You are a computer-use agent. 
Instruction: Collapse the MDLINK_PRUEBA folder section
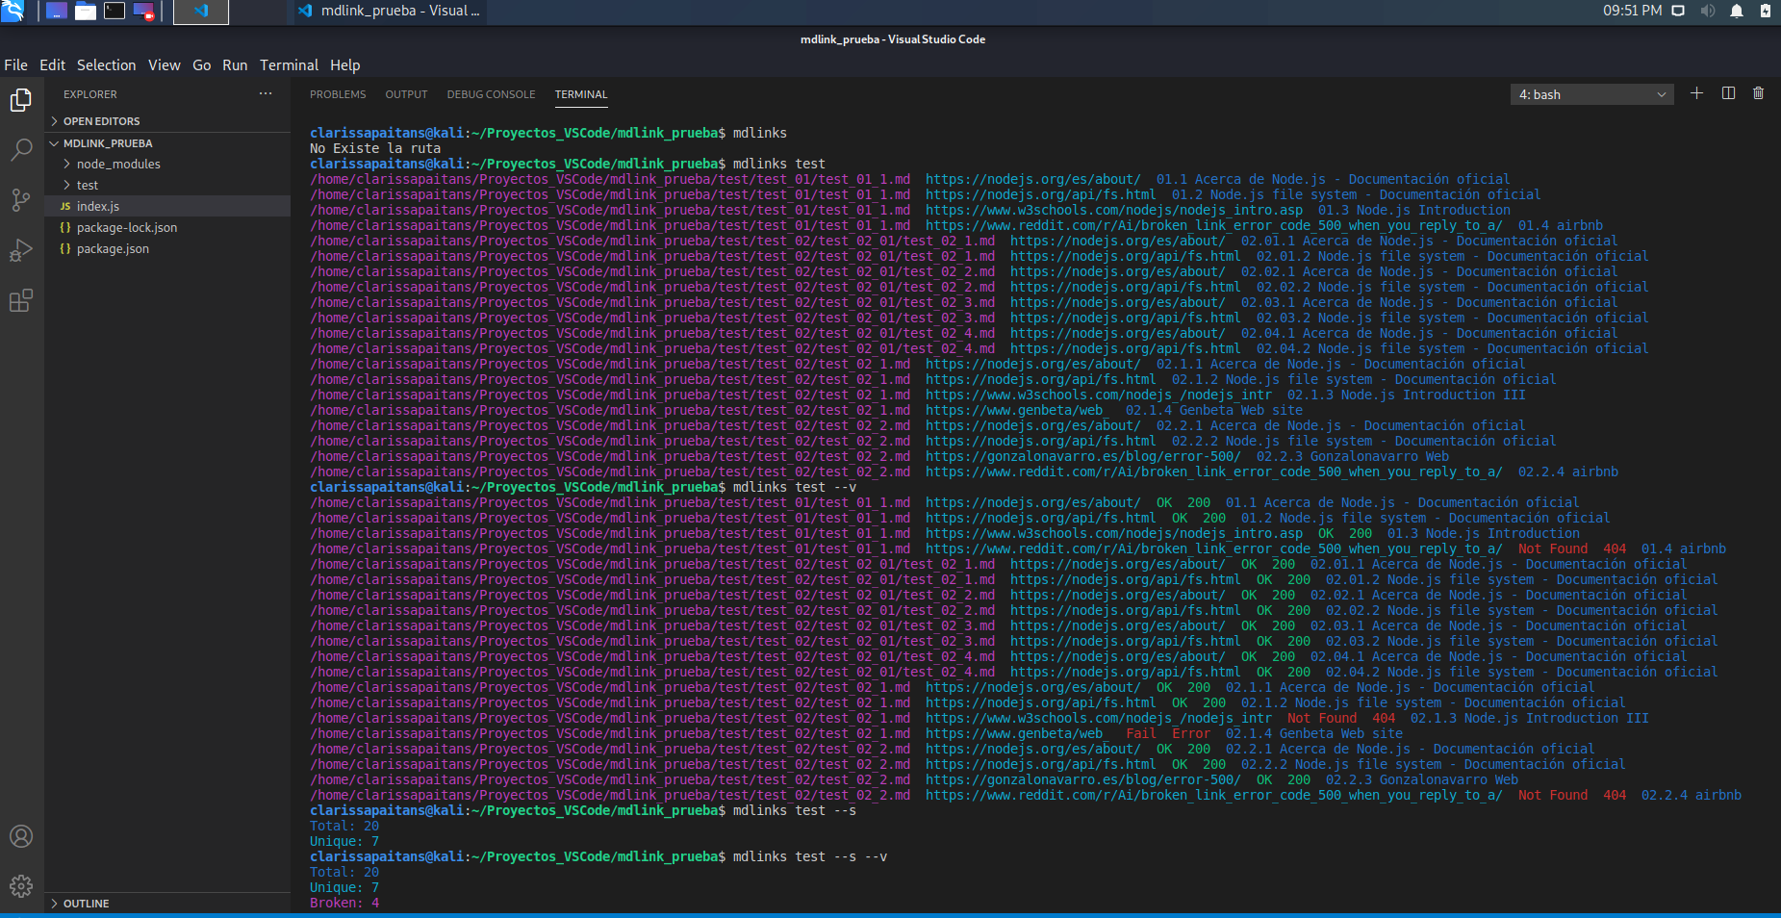167,143
